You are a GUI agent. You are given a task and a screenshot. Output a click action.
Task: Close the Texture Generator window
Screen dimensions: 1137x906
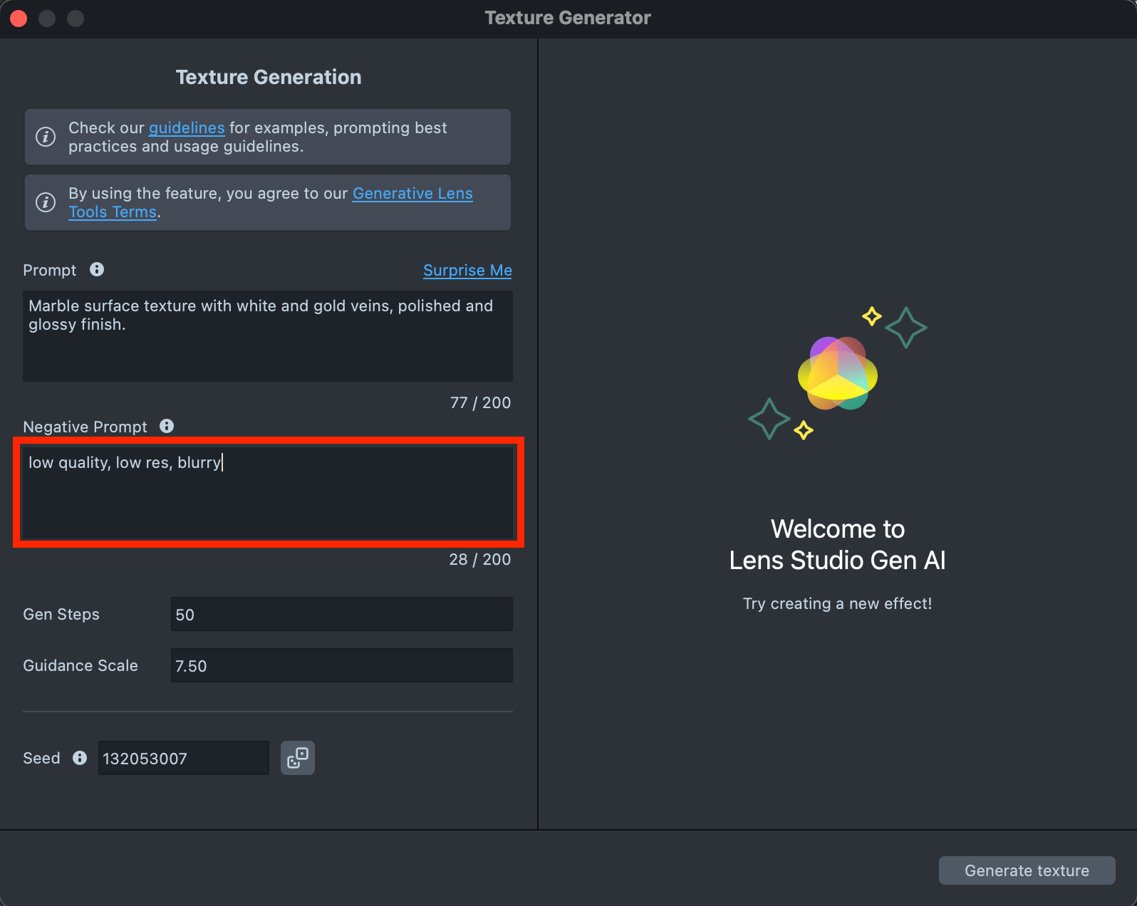click(x=19, y=19)
